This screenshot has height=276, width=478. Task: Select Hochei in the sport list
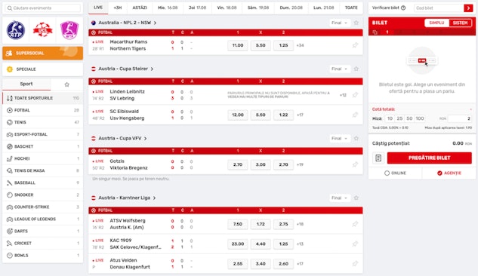click(43, 158)
